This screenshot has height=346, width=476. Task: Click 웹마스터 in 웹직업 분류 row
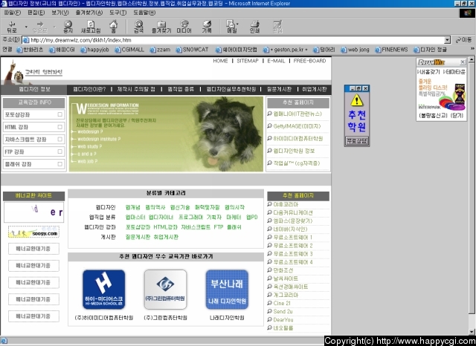point(135,217)
